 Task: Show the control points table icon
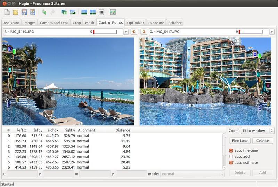pos(101,12)
